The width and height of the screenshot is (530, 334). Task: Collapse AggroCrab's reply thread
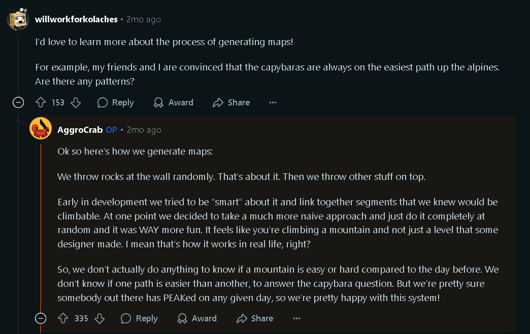(41, 318)
